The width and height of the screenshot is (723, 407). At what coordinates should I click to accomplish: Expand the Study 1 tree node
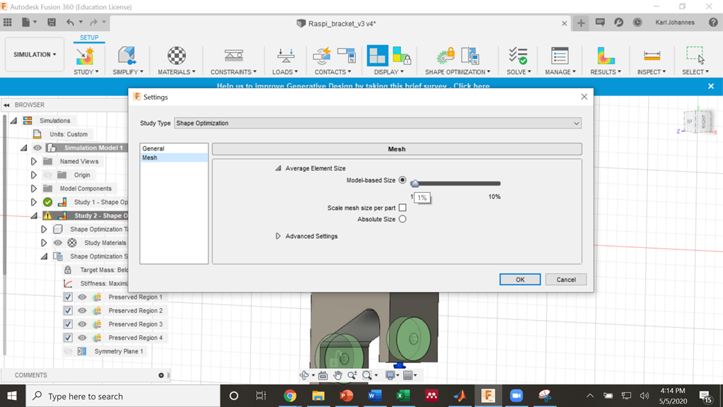(34, 201)
